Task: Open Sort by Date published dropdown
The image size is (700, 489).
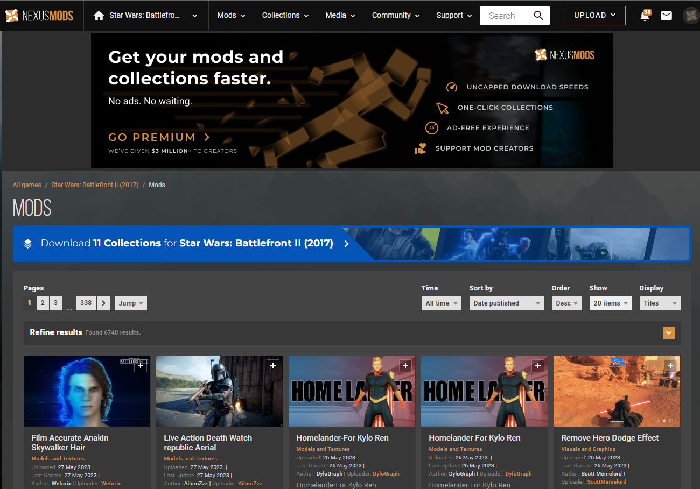Action: (x=506, y=303)
